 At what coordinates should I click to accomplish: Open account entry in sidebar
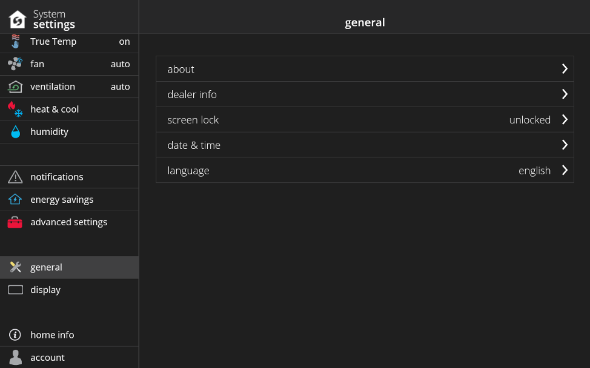[69, 358]
